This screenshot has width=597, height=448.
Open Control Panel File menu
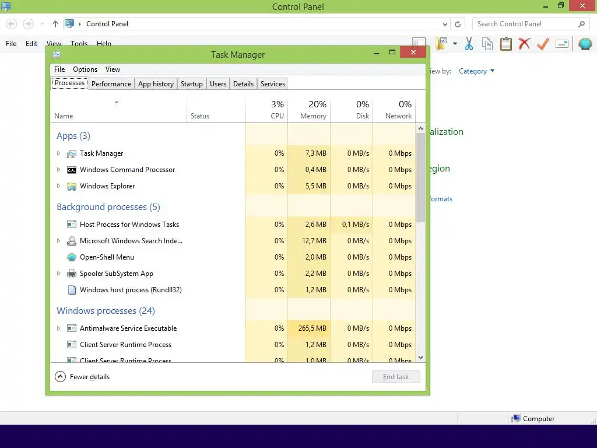[11, 44]
